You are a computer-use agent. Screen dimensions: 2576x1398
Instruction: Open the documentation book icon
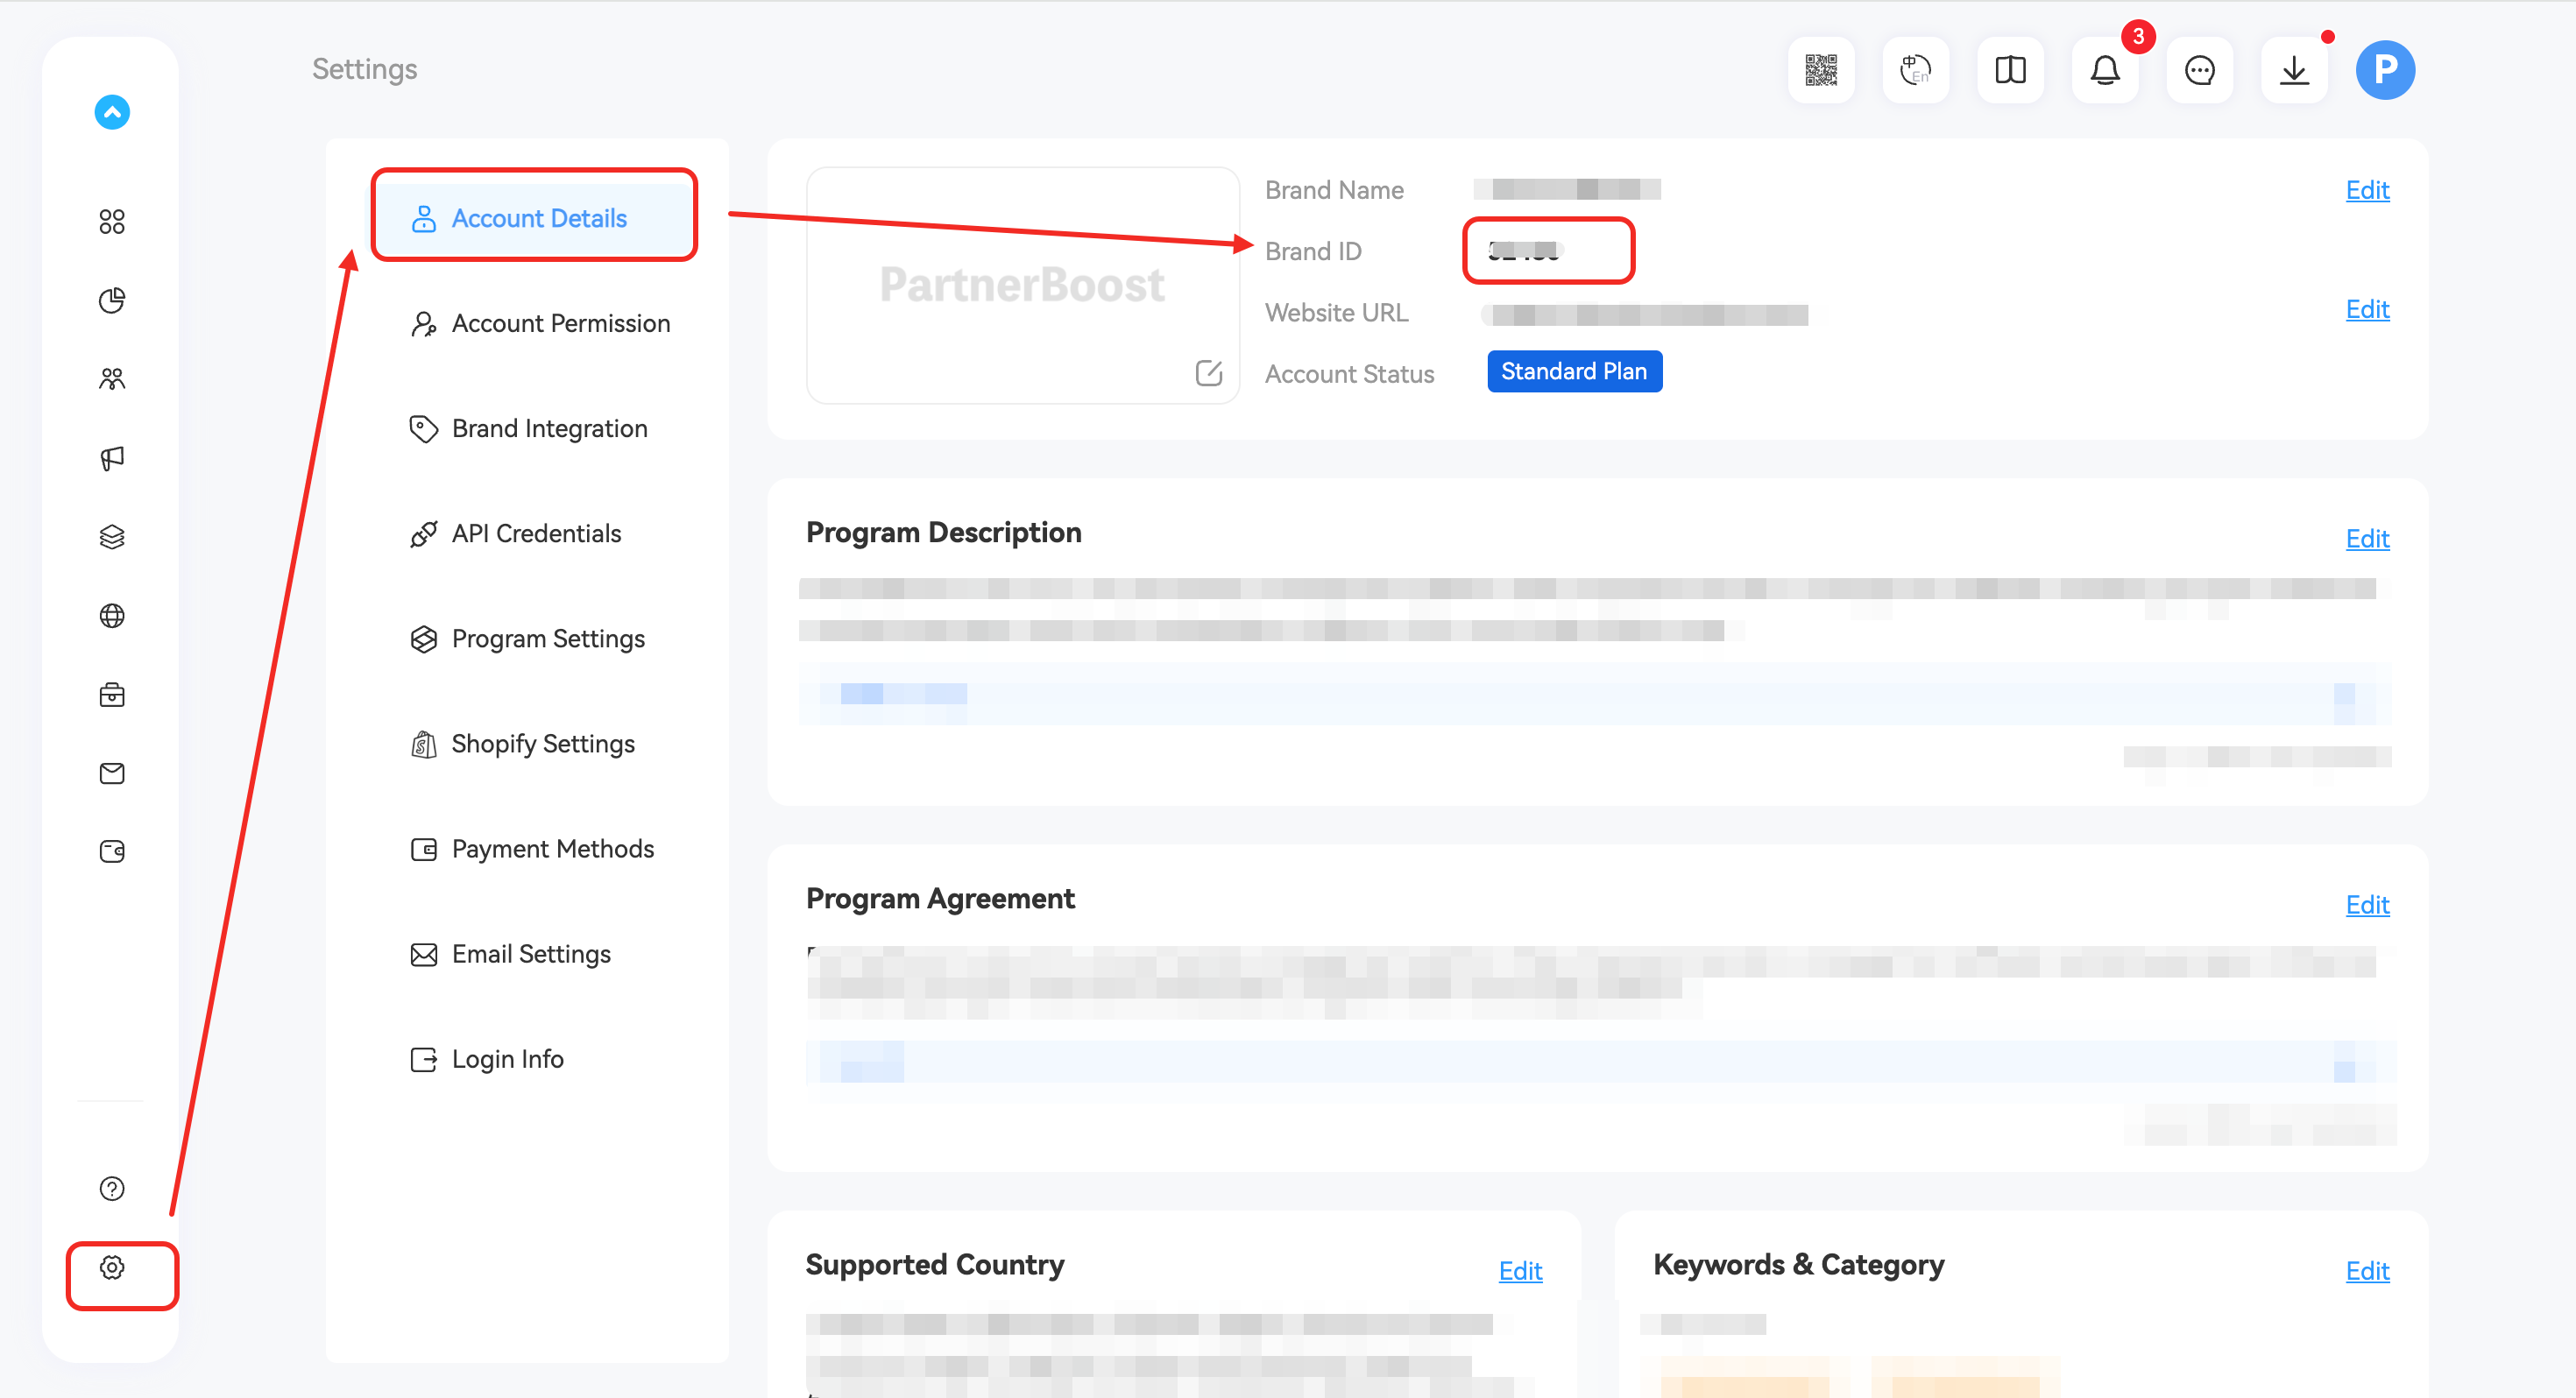pyautogui.click(x=2010, y=70)
